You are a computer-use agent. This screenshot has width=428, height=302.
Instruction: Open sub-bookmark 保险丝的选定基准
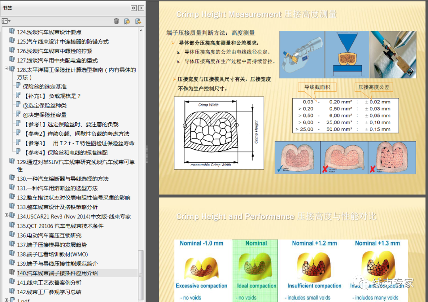[45, 87]
